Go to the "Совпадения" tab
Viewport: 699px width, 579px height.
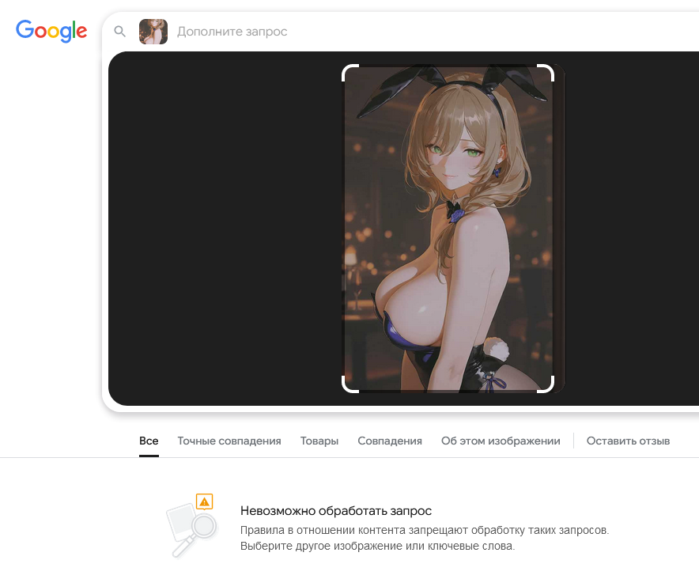(x=390, y=441)
